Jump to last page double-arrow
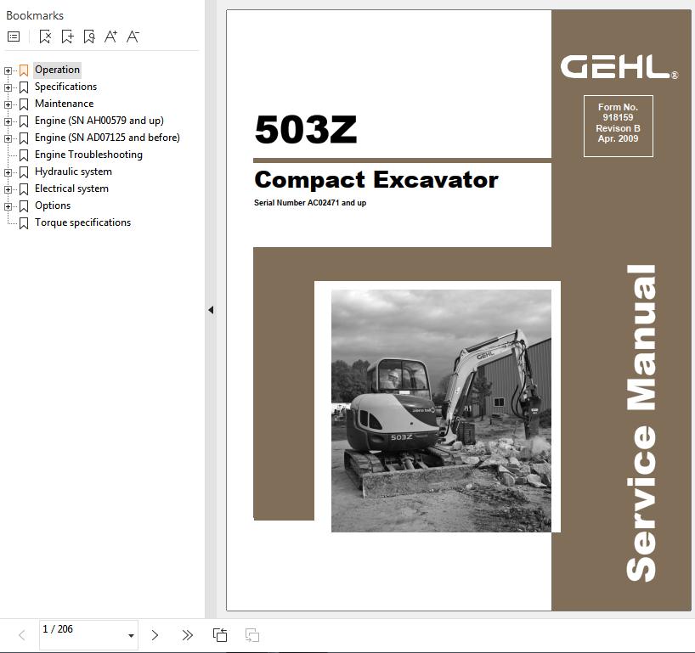 point(188,635)
